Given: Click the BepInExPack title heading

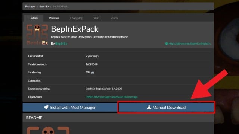Looking at the screenshot, I should 75,29.
